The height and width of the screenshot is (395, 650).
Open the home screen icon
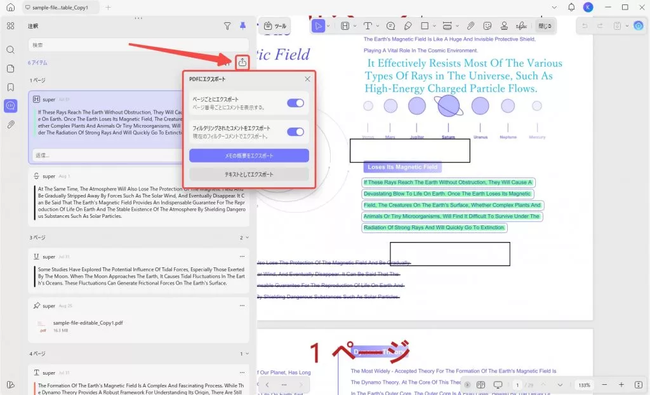click(10, 8)
